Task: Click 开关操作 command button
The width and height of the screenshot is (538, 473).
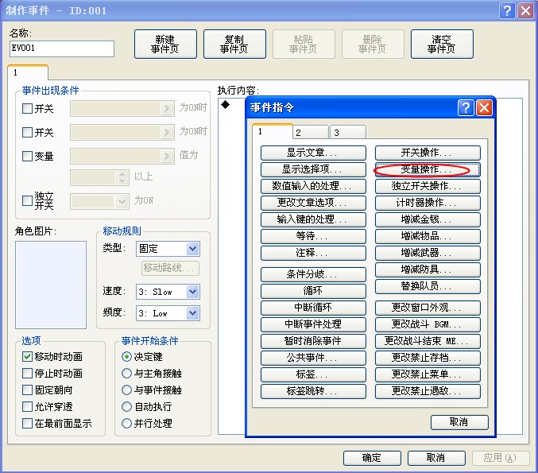Action: coord(428,153)
